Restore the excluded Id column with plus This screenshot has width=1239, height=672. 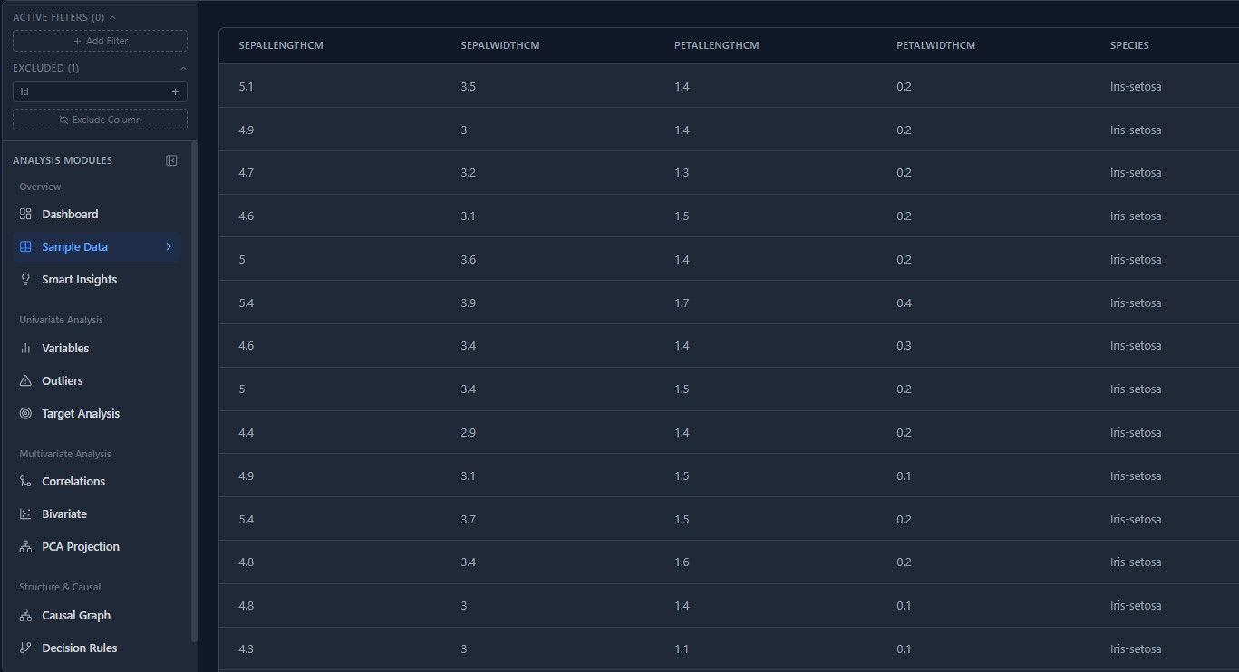pos(175,91)
